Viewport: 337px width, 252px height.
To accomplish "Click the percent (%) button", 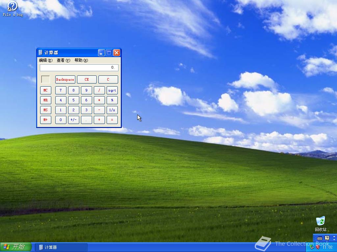I will pos(112,100).
